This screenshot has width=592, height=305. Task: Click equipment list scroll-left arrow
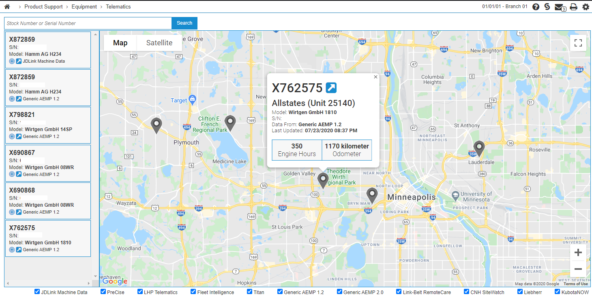coord(8,283)
